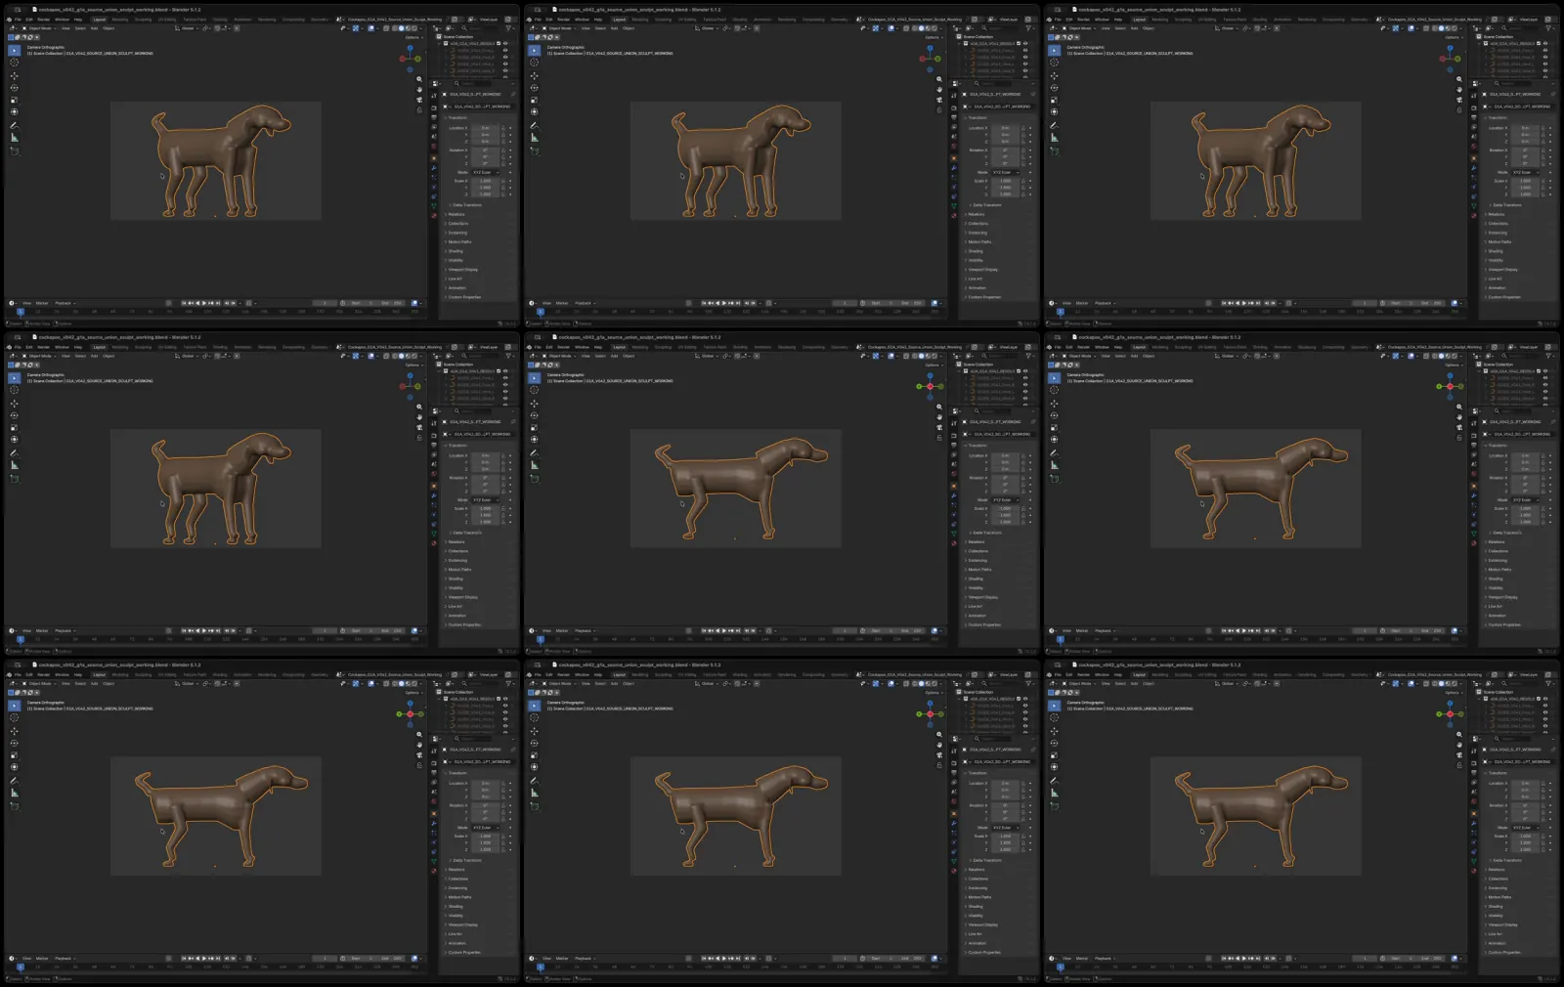1564x987 pixels.
Task: Open the Physics properties tab in top-right window
Action: click(x=1474, y=187)
